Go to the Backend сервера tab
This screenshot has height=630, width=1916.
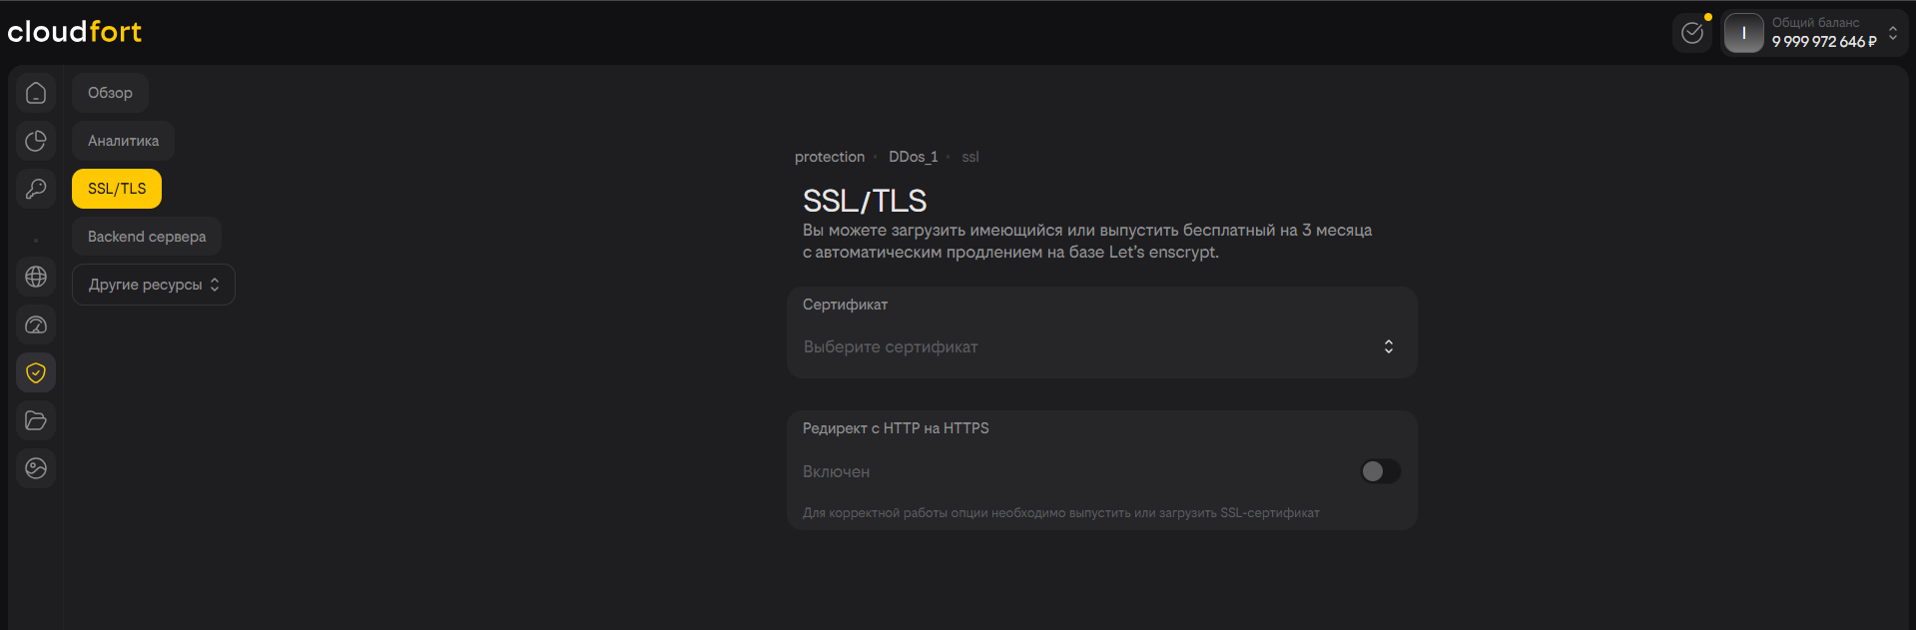(147, 237)
